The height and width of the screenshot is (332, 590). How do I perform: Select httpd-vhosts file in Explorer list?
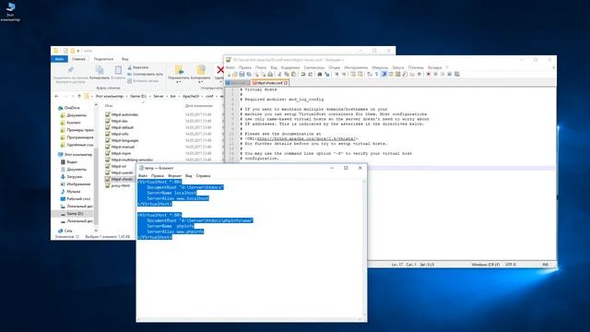pyautogui.click(x=119, y=179)
